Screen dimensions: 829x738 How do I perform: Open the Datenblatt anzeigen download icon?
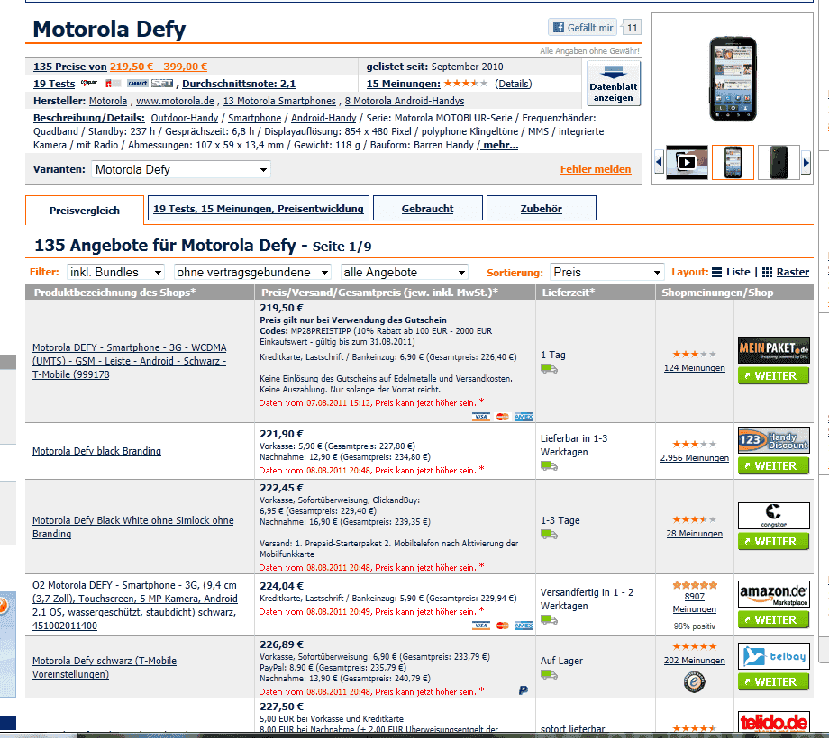[x=614, y=84]
